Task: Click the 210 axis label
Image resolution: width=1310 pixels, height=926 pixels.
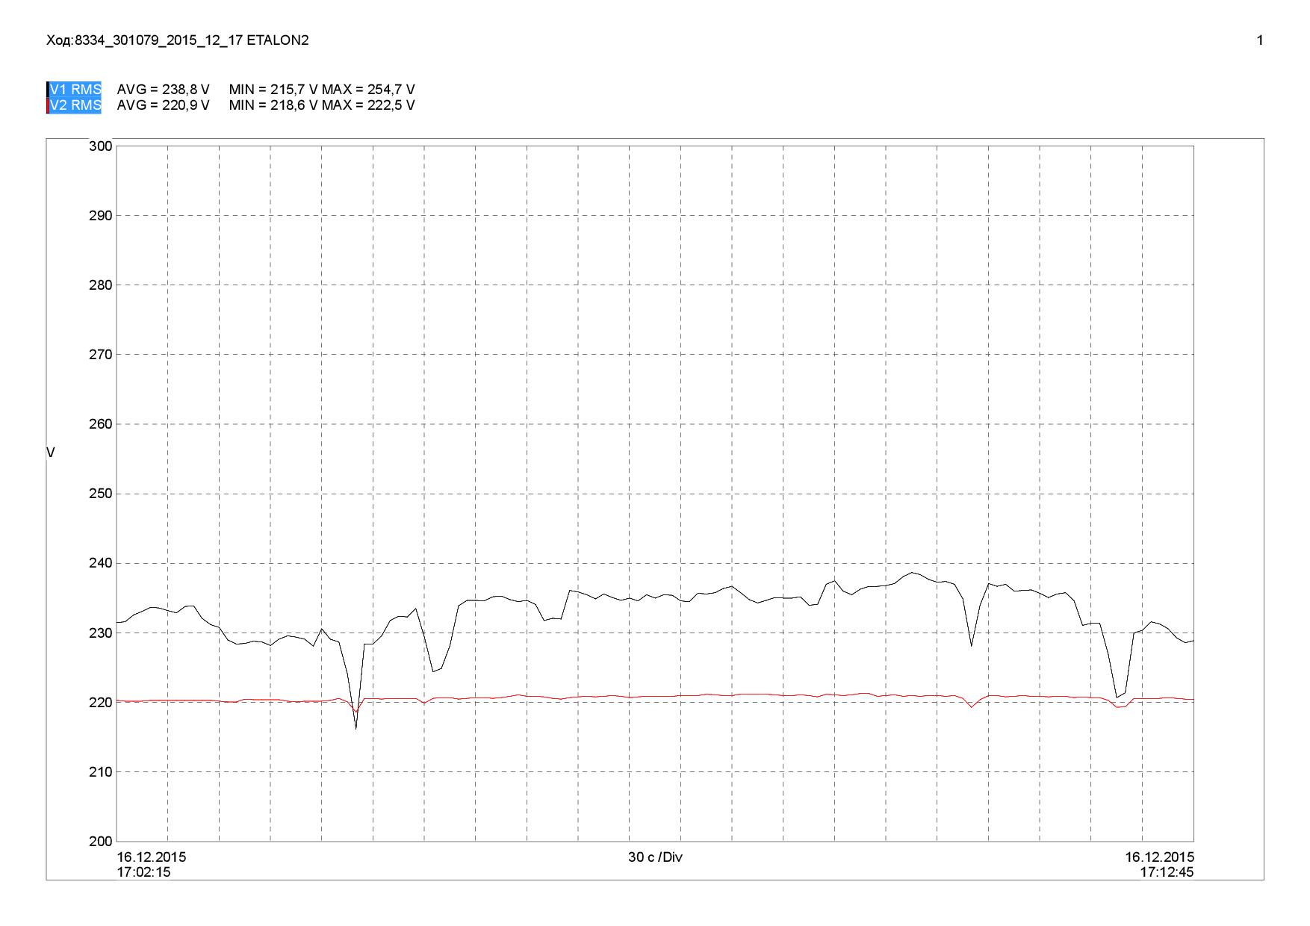Action: pos(102,771)
